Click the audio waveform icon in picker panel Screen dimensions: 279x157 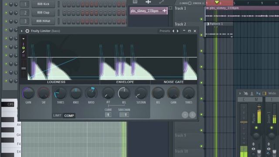point(148,2)
